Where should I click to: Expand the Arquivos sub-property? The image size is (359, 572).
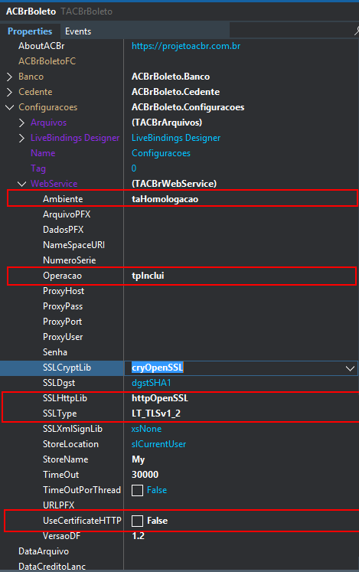pyautogui.click(x=22, y=123)
